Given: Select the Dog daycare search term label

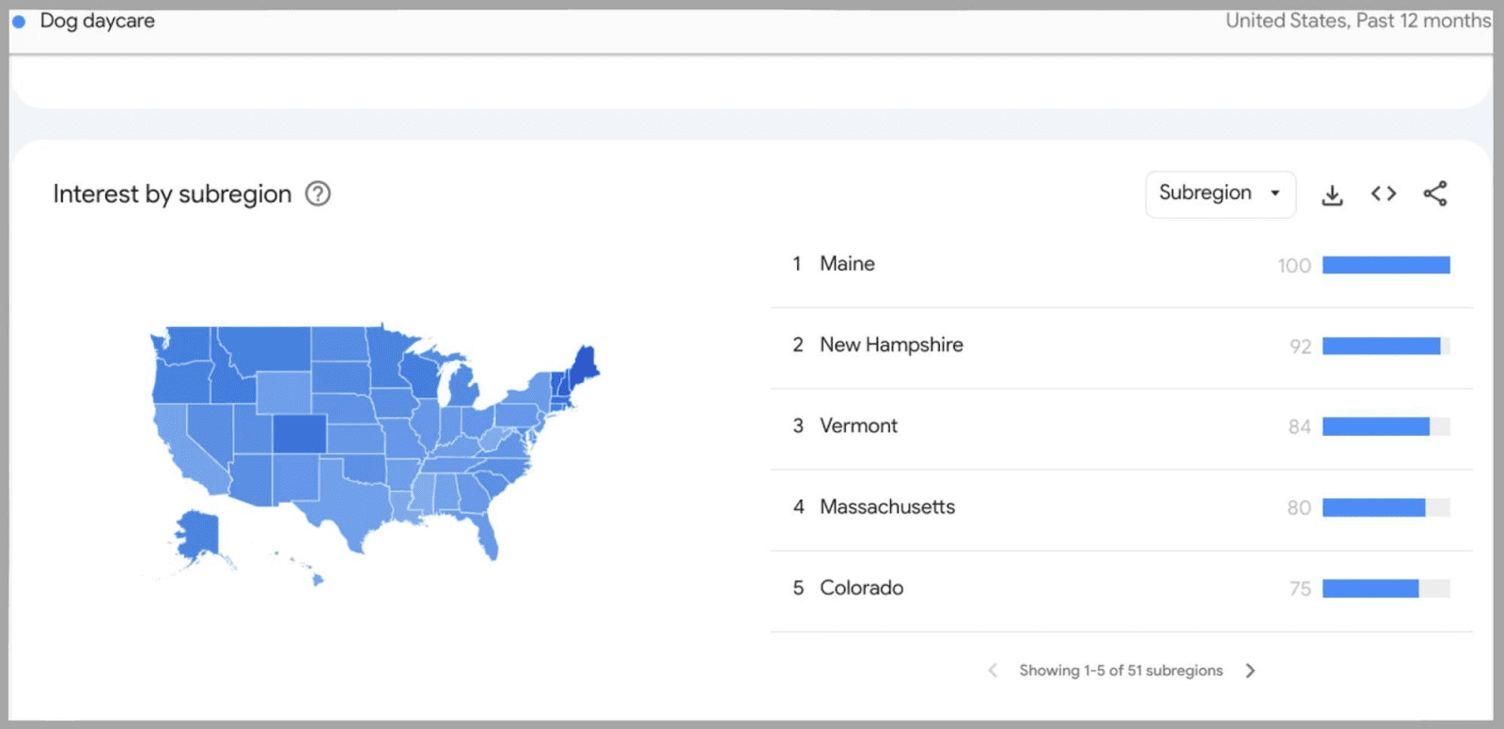Looking at the screenshot, I should click(x=98, y=20).
